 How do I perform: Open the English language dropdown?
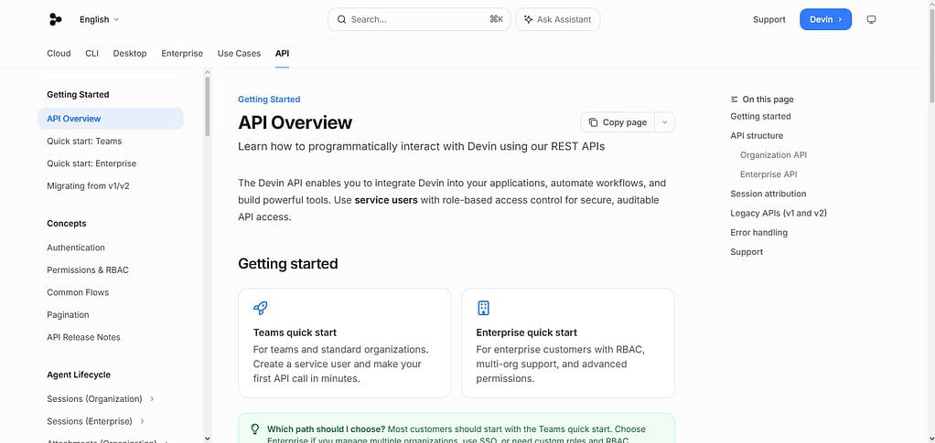pos(99,20)
